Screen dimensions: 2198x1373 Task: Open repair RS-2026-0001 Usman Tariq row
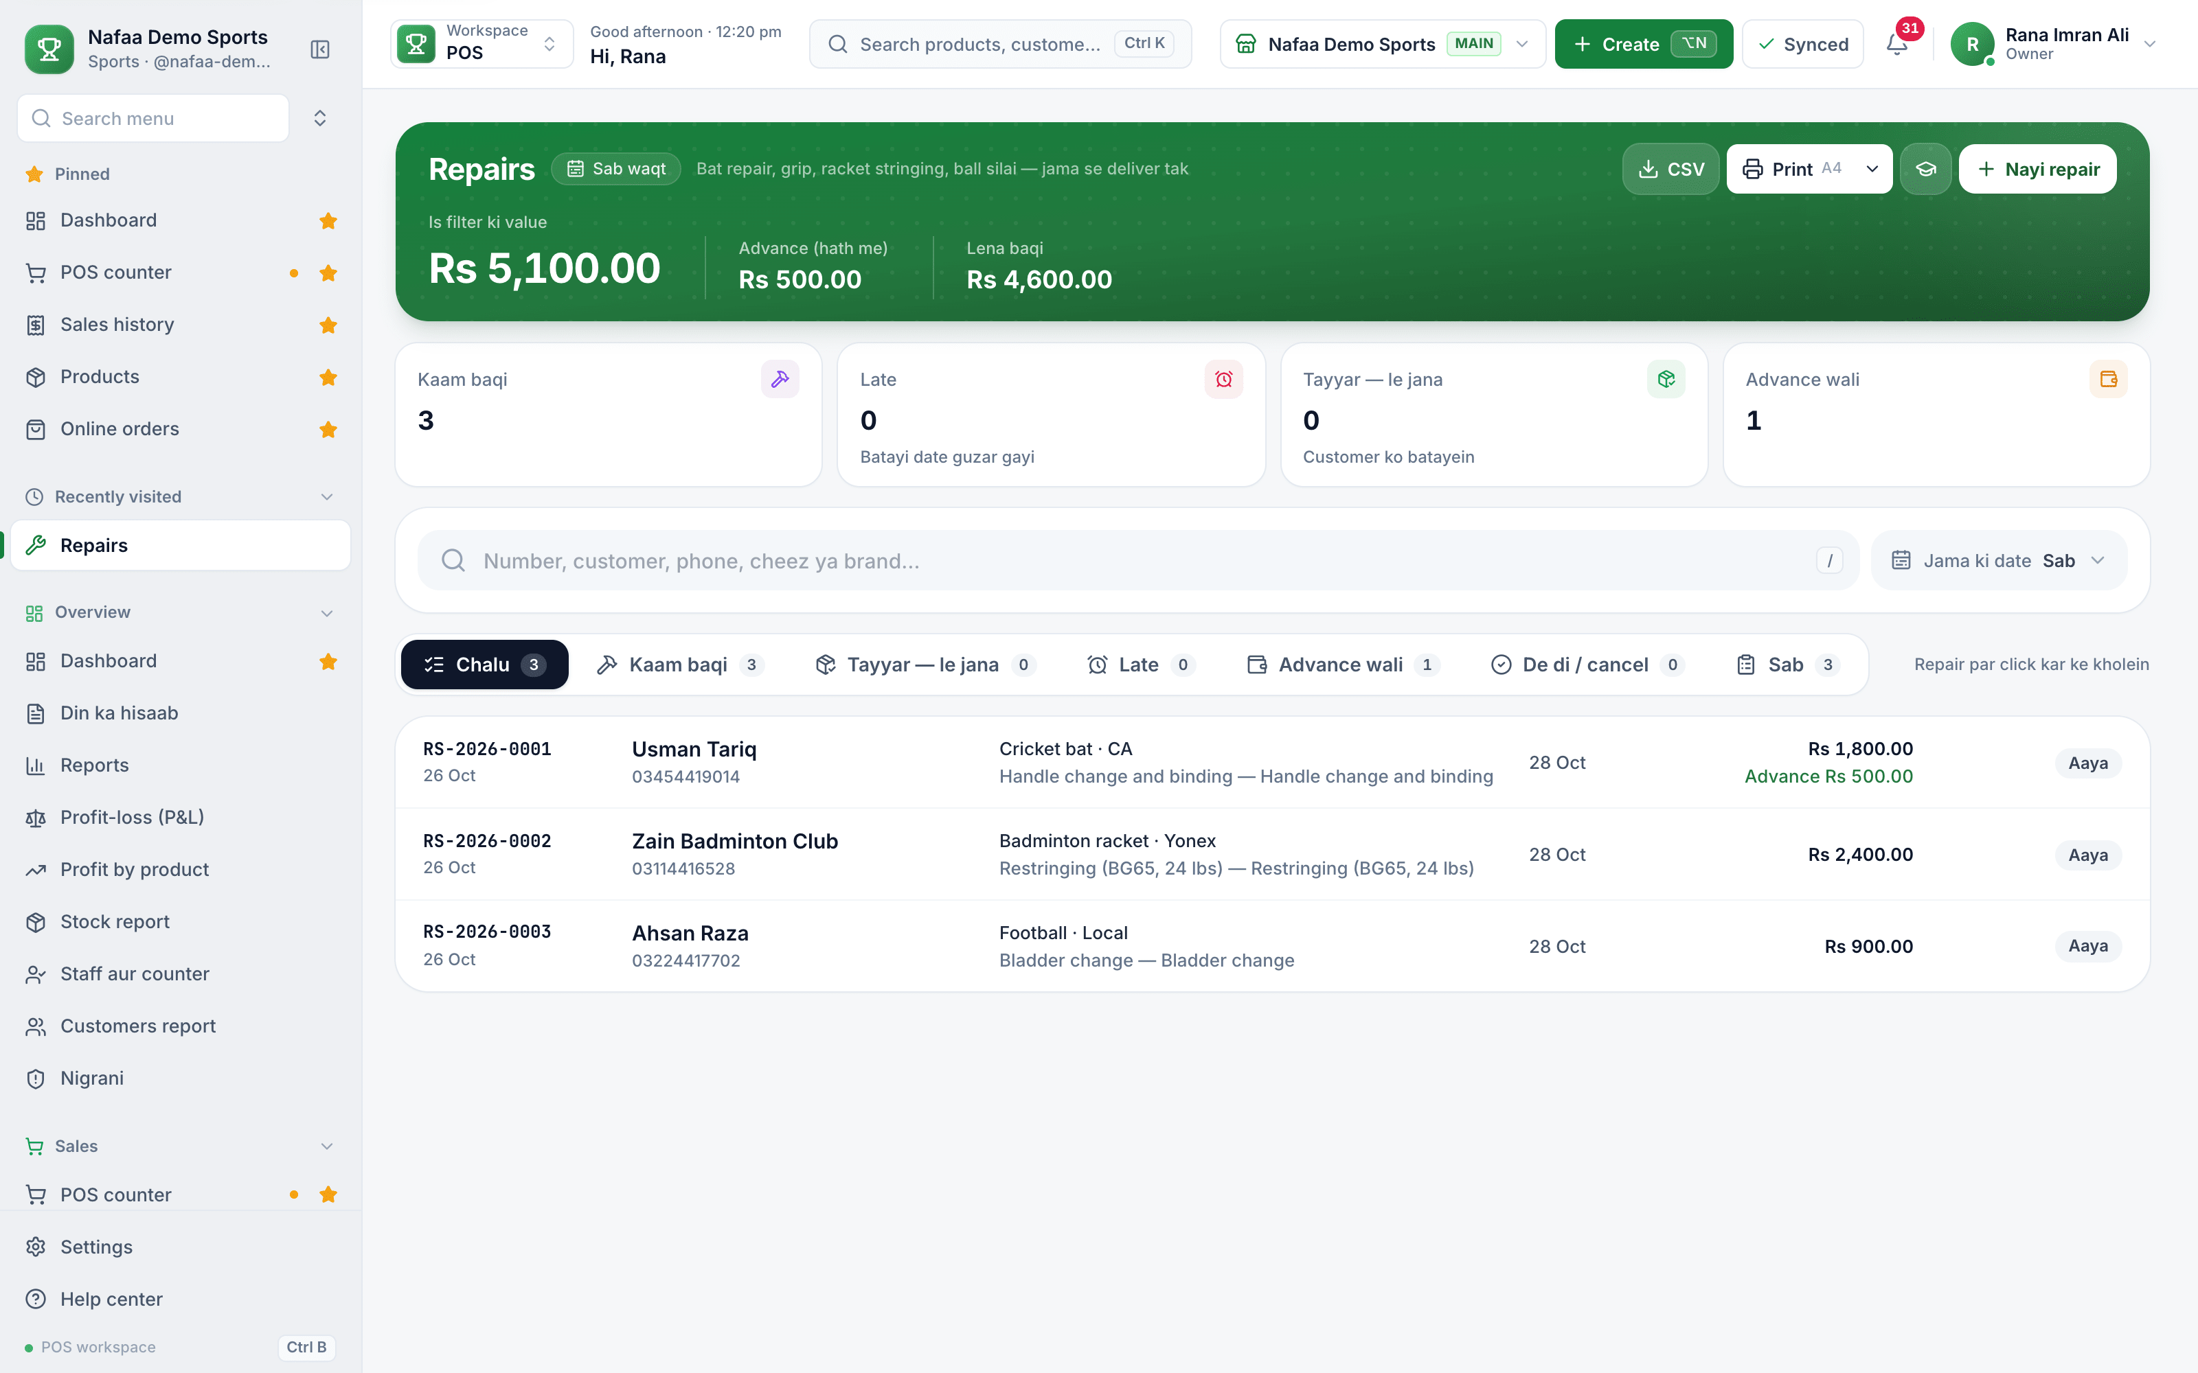[x=1271, y=763]
